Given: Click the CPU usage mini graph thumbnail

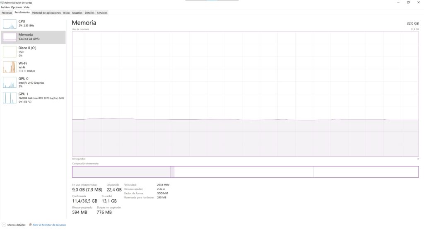Looking at the screenshot, I should [10, 24].
